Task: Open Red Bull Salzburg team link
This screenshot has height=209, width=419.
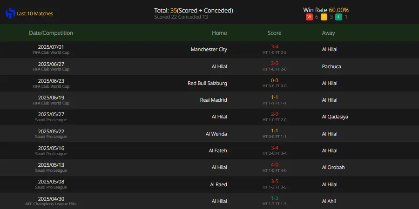Action: click(207, 83)
